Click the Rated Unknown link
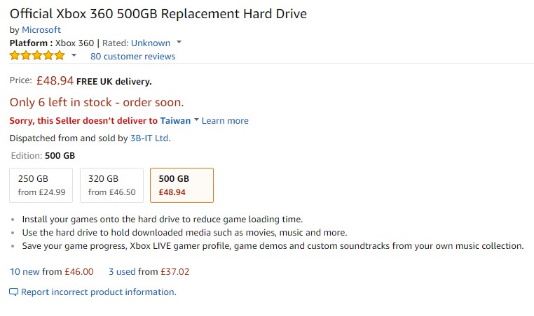534x316 pixels. coord(150,43)
